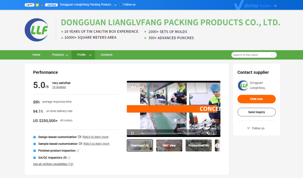Click the Finished product inspection label

(x=57, y=151)
